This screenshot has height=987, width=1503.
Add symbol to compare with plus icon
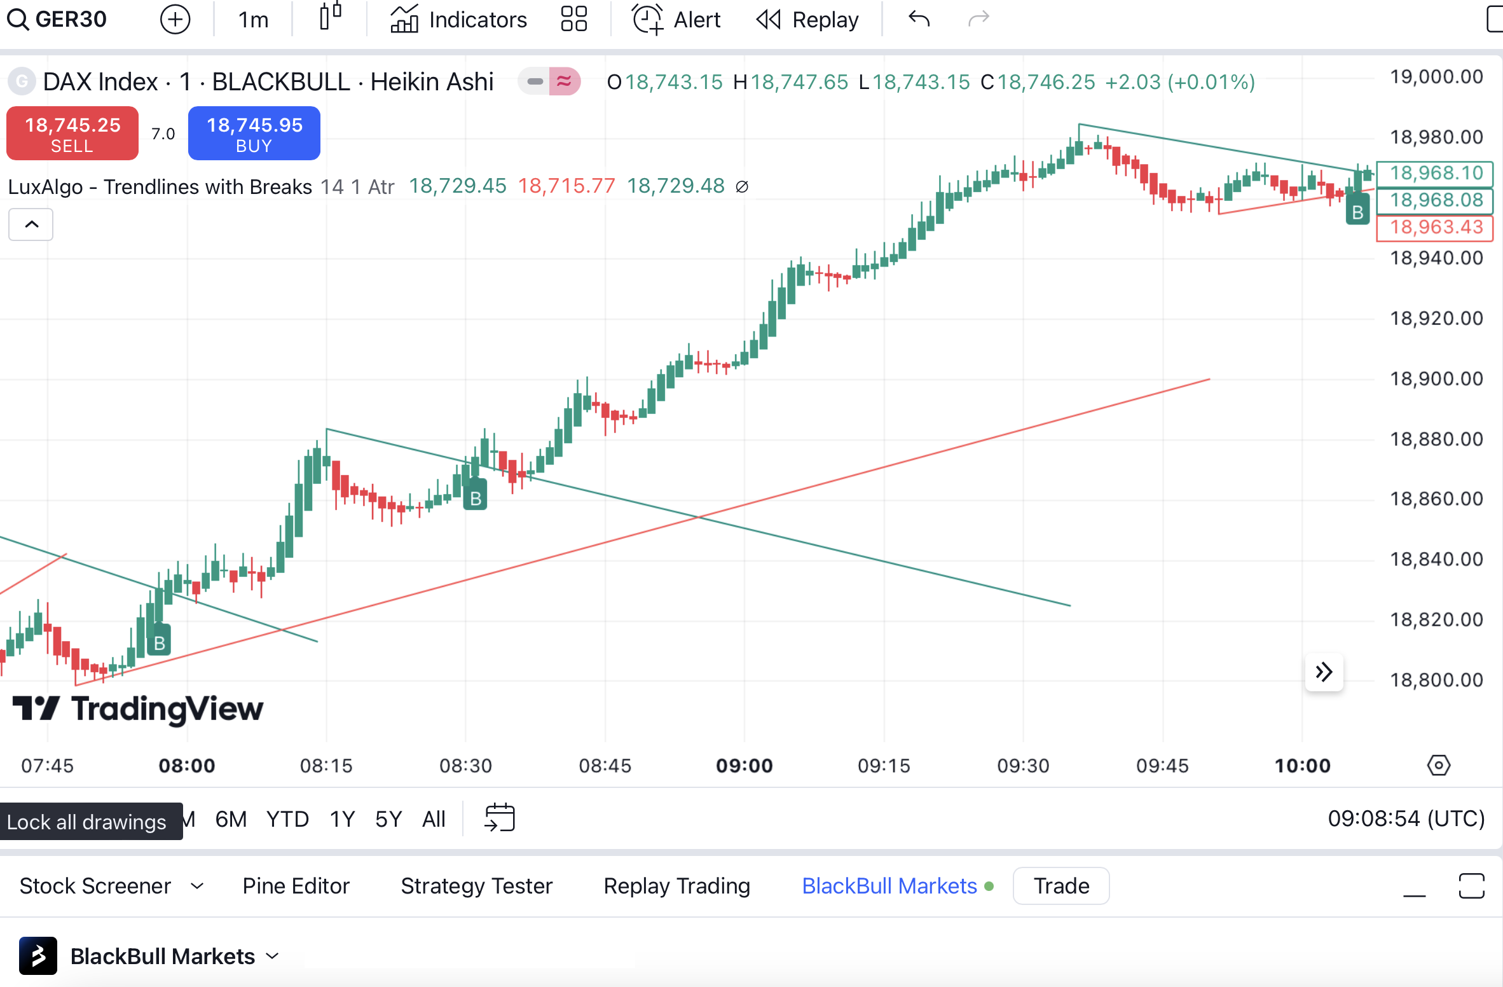pos(175,20)
